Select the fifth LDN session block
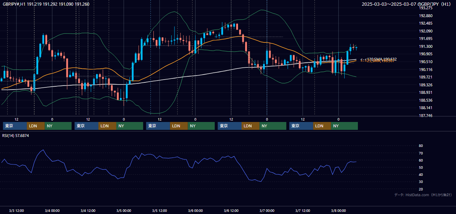 tap(322, 126)
